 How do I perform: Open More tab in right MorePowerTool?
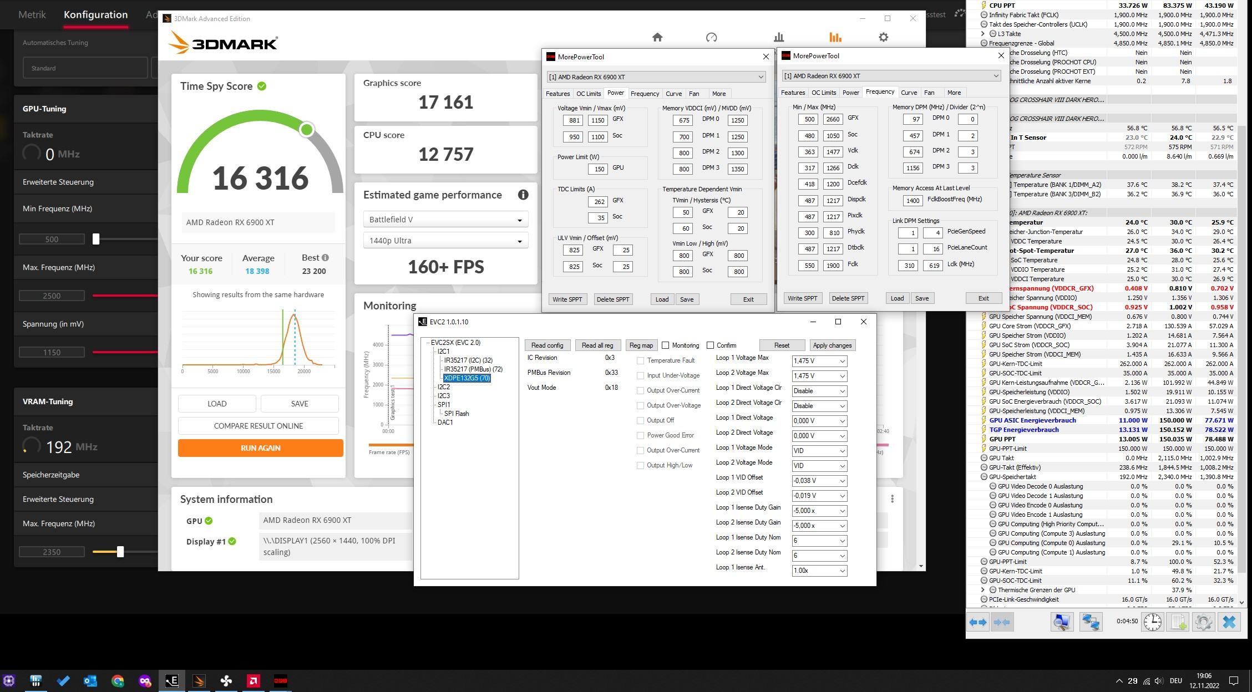[954, 93]
